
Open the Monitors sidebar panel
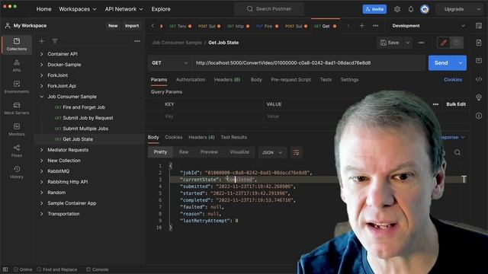point(17,129)
